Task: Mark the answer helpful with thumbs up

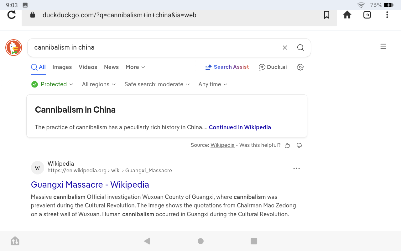Action: click(x=287, y=145)
